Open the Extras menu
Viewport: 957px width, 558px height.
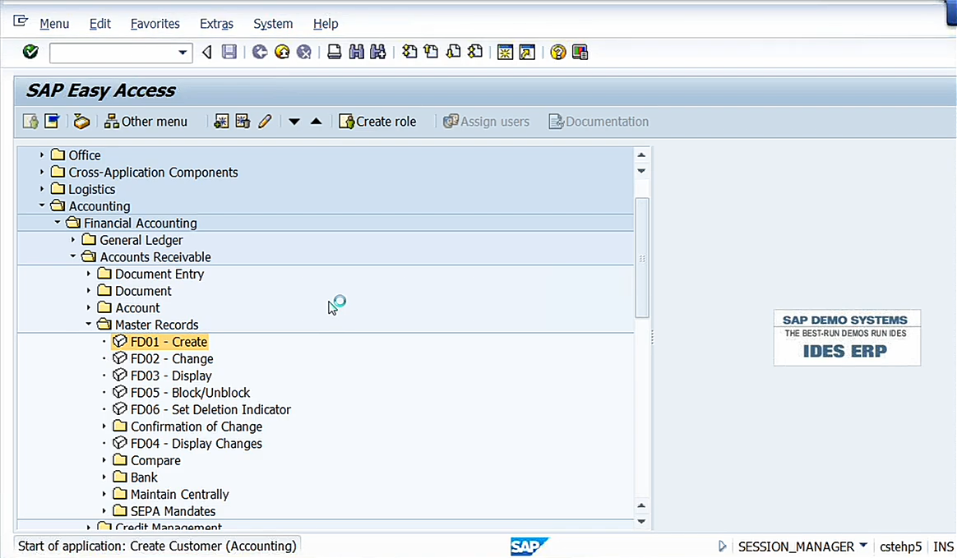[x=217, y=24]
